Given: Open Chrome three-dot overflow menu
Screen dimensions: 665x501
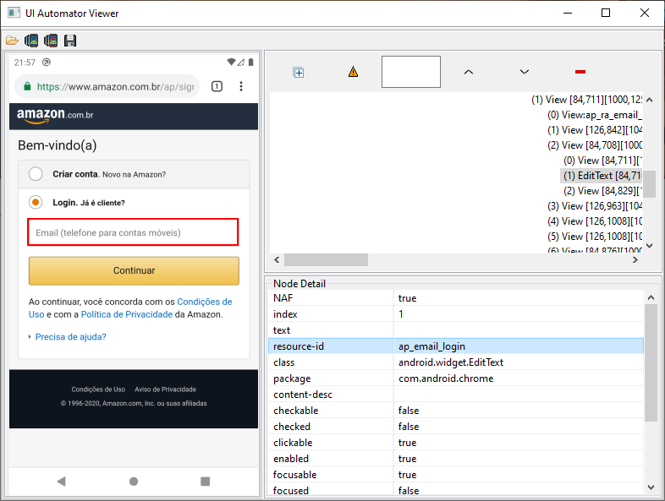Looking at the screenshot, I should coord(241,86).
